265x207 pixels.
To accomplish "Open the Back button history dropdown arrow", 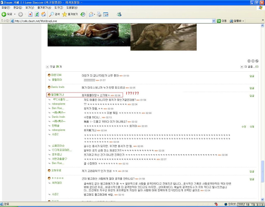I will click(15, 14).
